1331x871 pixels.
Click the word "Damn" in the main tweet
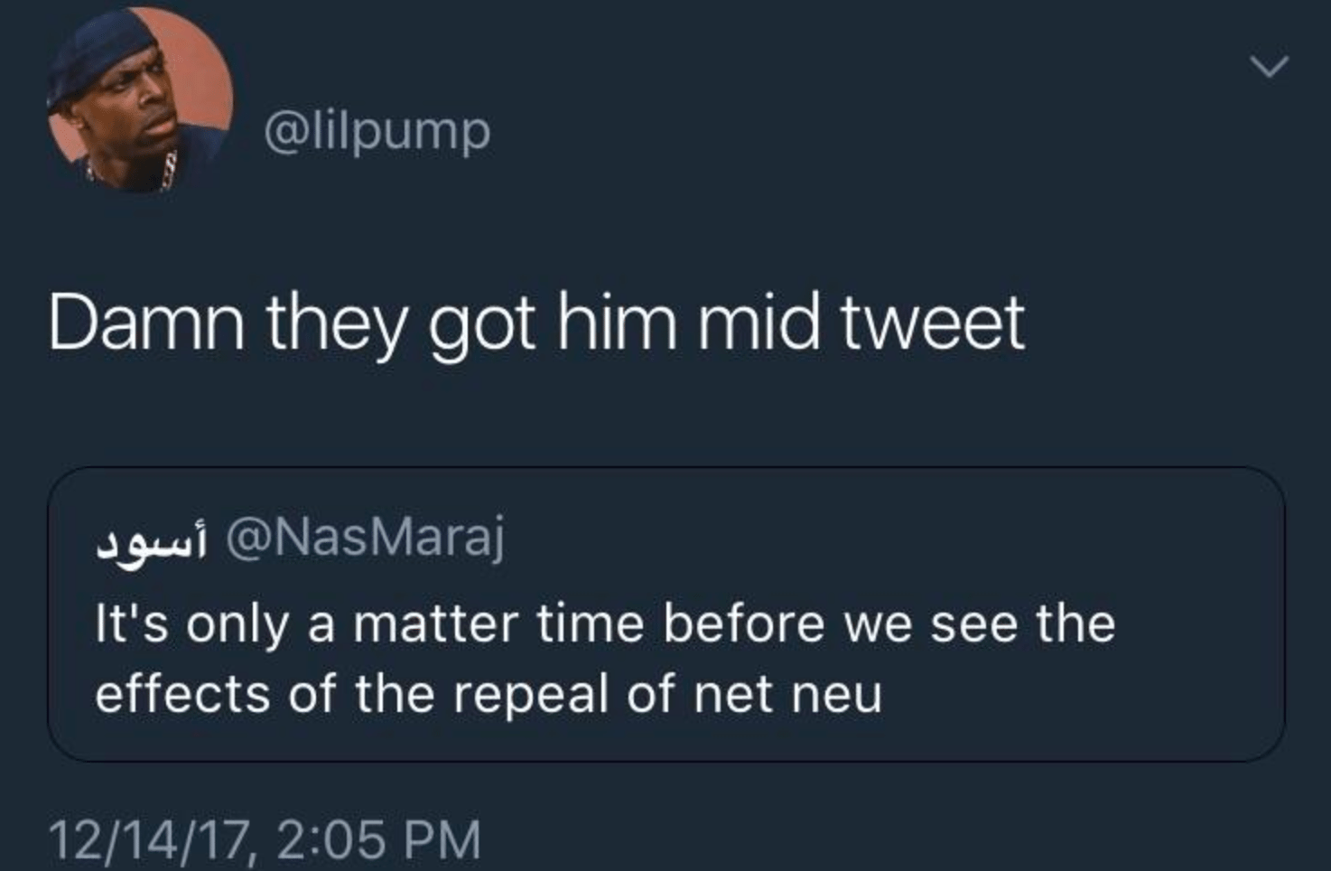[146, 323]
